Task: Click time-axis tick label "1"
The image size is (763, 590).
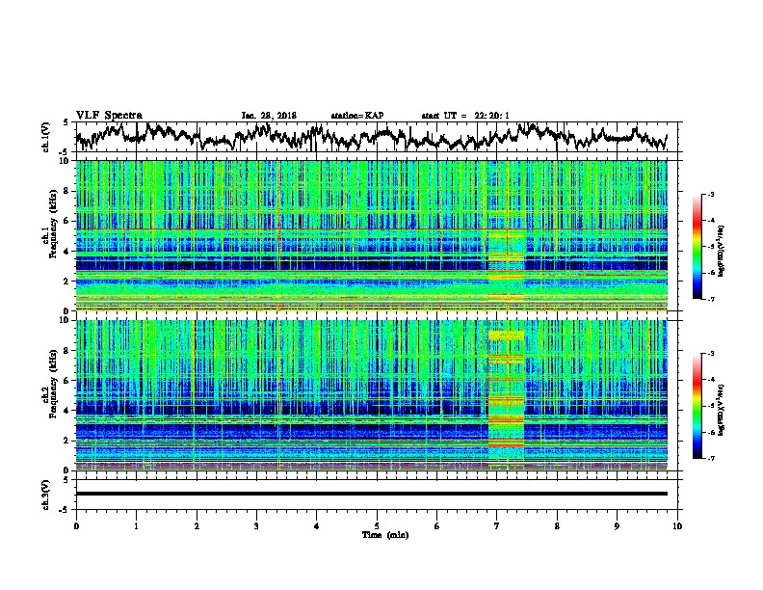Action: pos(136,526)
